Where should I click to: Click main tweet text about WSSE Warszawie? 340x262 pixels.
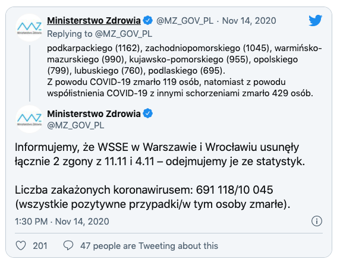(160, 154)
